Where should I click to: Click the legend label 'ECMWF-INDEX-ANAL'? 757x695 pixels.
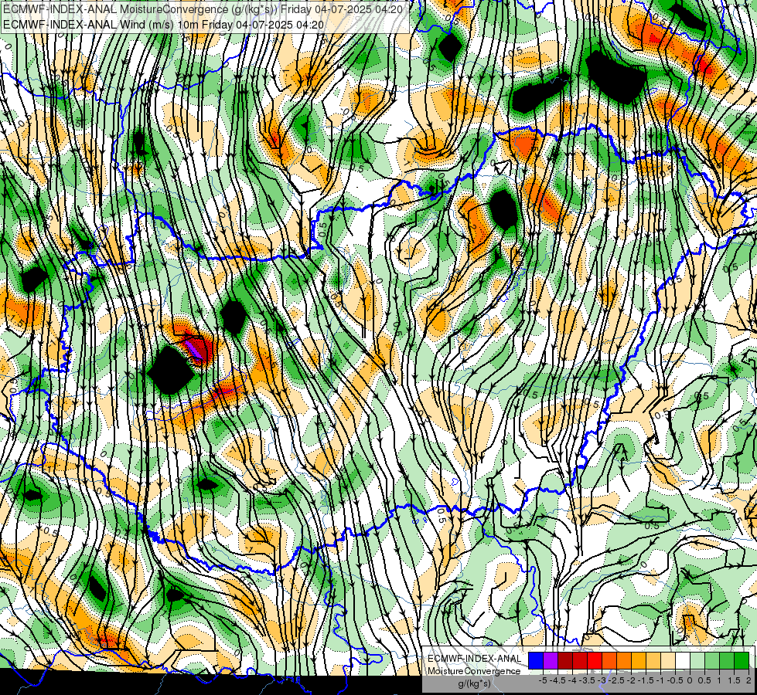coord(474,659)
